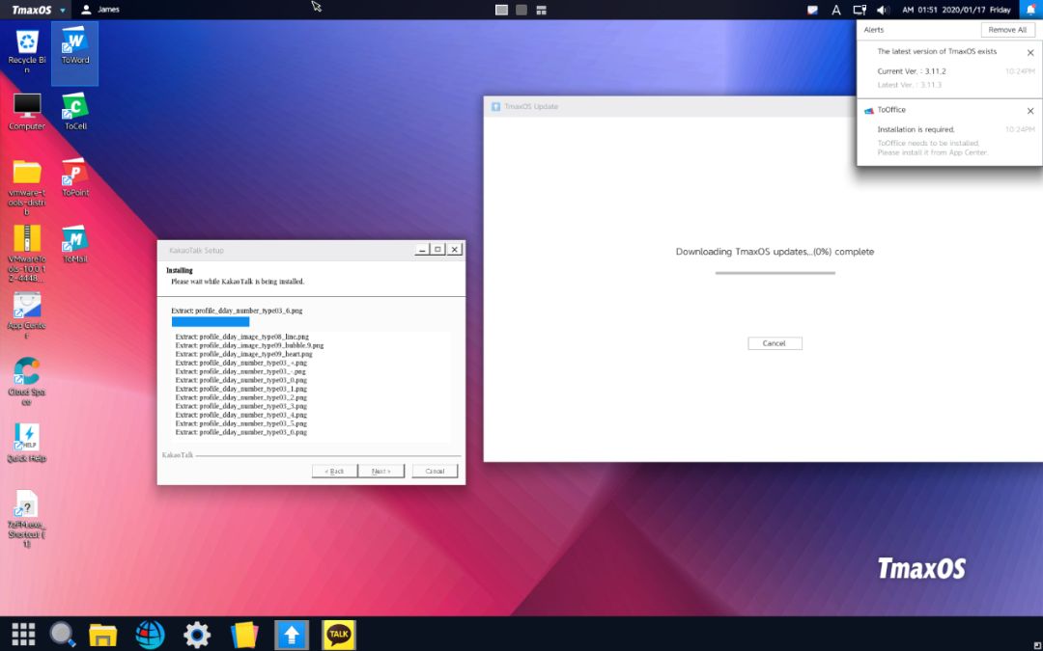Click the volume speaker icon
The height and width of the screenshot is (651, 1043).
pos(882,10)
